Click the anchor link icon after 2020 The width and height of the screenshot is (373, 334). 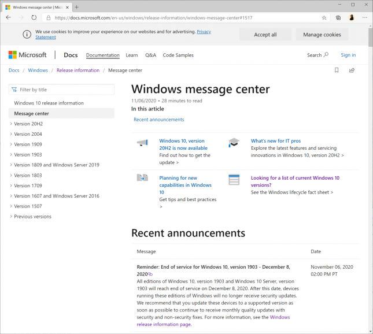150,274
